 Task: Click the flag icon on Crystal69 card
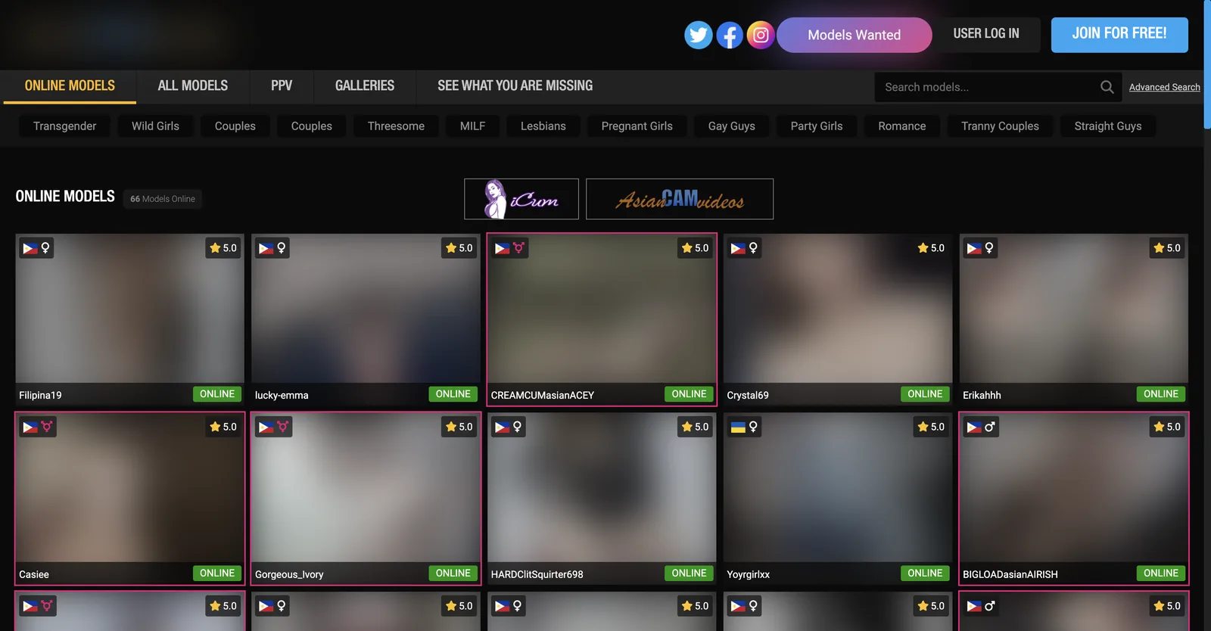[738, 248]
